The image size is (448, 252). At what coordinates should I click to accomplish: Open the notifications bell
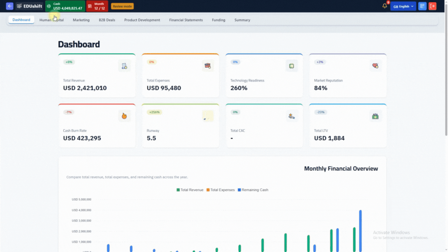385,6
